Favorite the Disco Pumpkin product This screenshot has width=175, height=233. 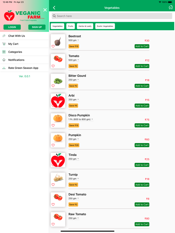tap(53, 125)
